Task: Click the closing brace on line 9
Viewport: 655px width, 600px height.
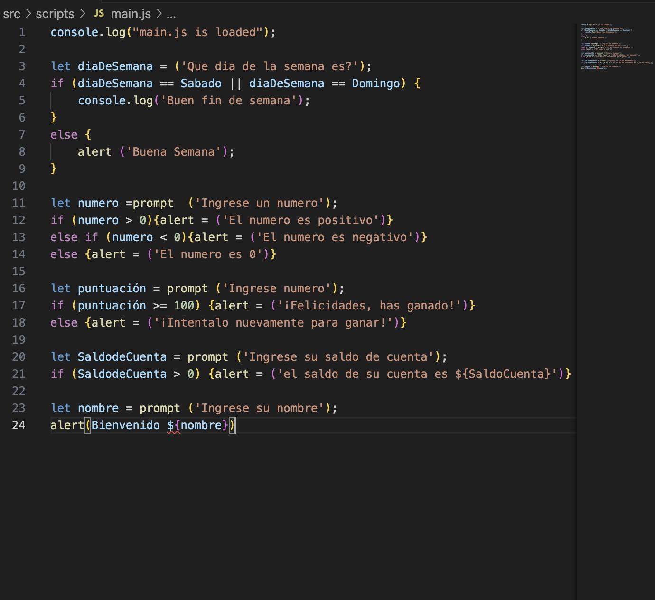Action: (54, 169)
